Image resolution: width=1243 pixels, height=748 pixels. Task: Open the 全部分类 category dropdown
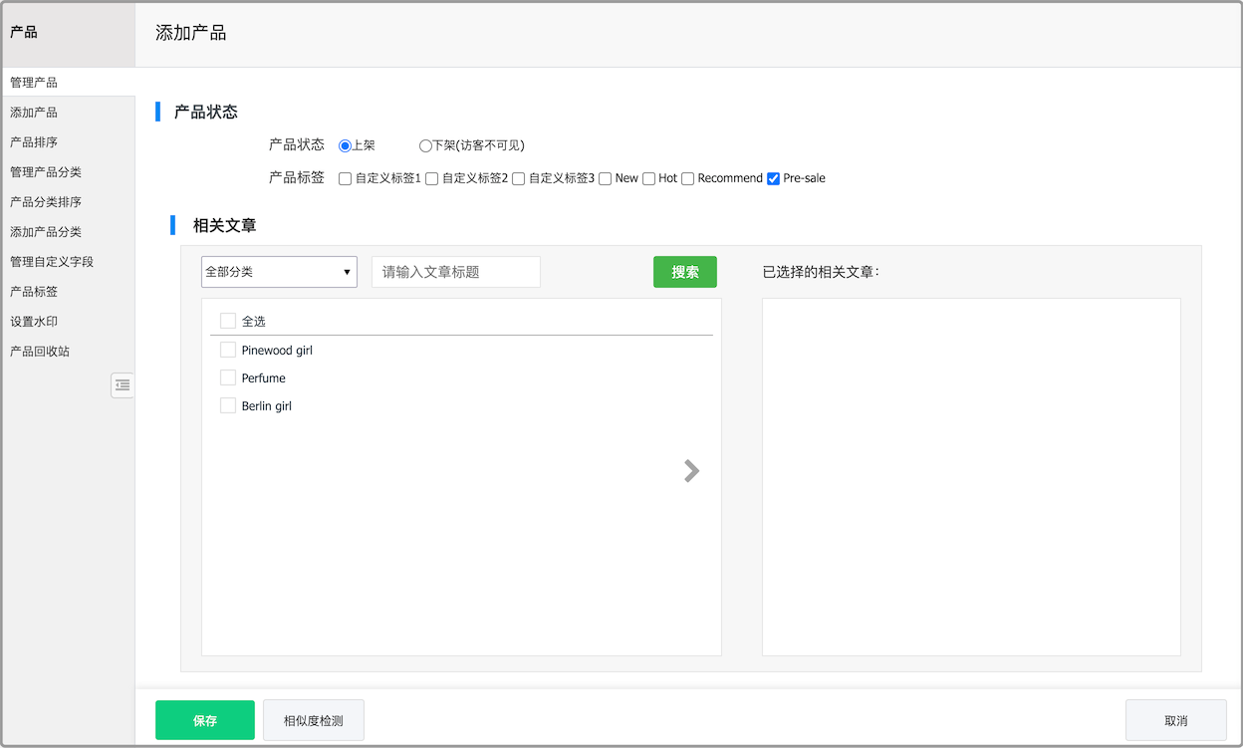(279, 271)
